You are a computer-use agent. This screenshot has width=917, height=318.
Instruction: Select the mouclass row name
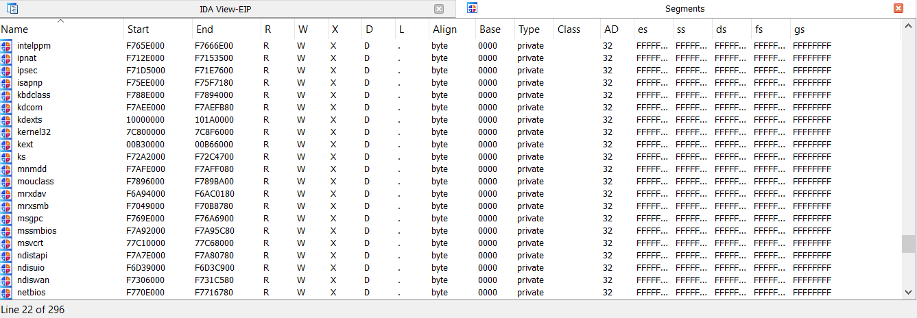(35, 182)
